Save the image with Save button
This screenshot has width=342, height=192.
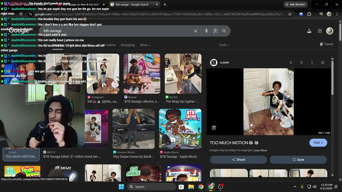[298, 160]
